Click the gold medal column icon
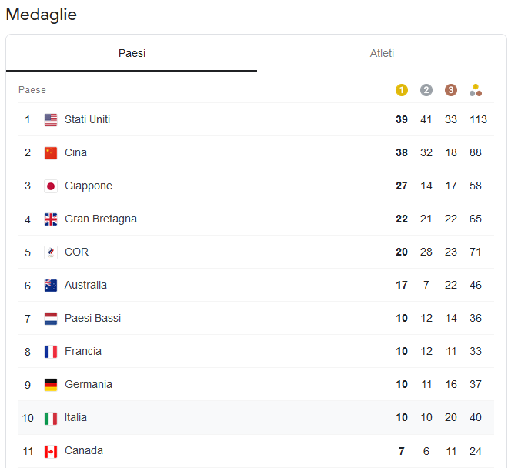 click(x=402, y=90)
